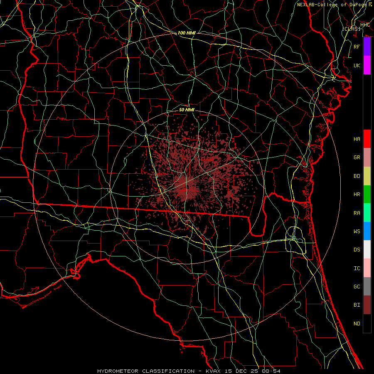Click the HA legend label
The image size is (374, 374).
[x=357, y=139]
